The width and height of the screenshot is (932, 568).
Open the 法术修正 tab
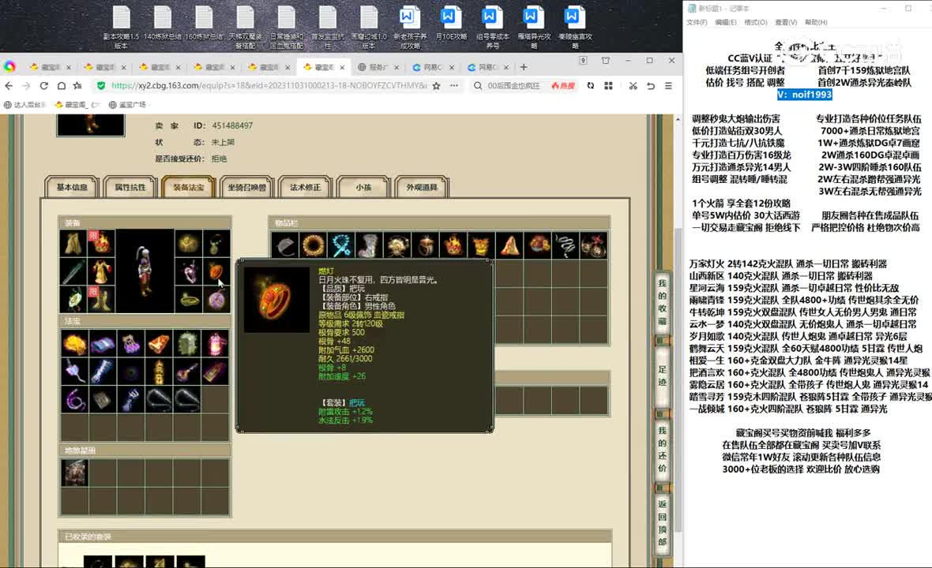(x=305, y=188)
